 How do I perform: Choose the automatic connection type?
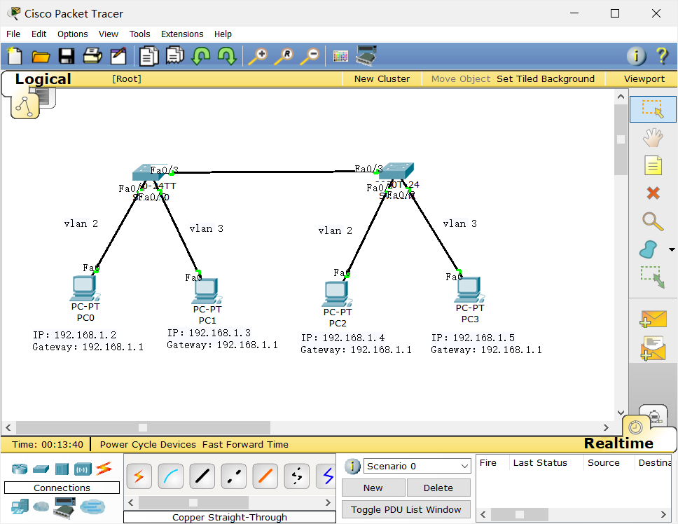[x=139, y=476]
